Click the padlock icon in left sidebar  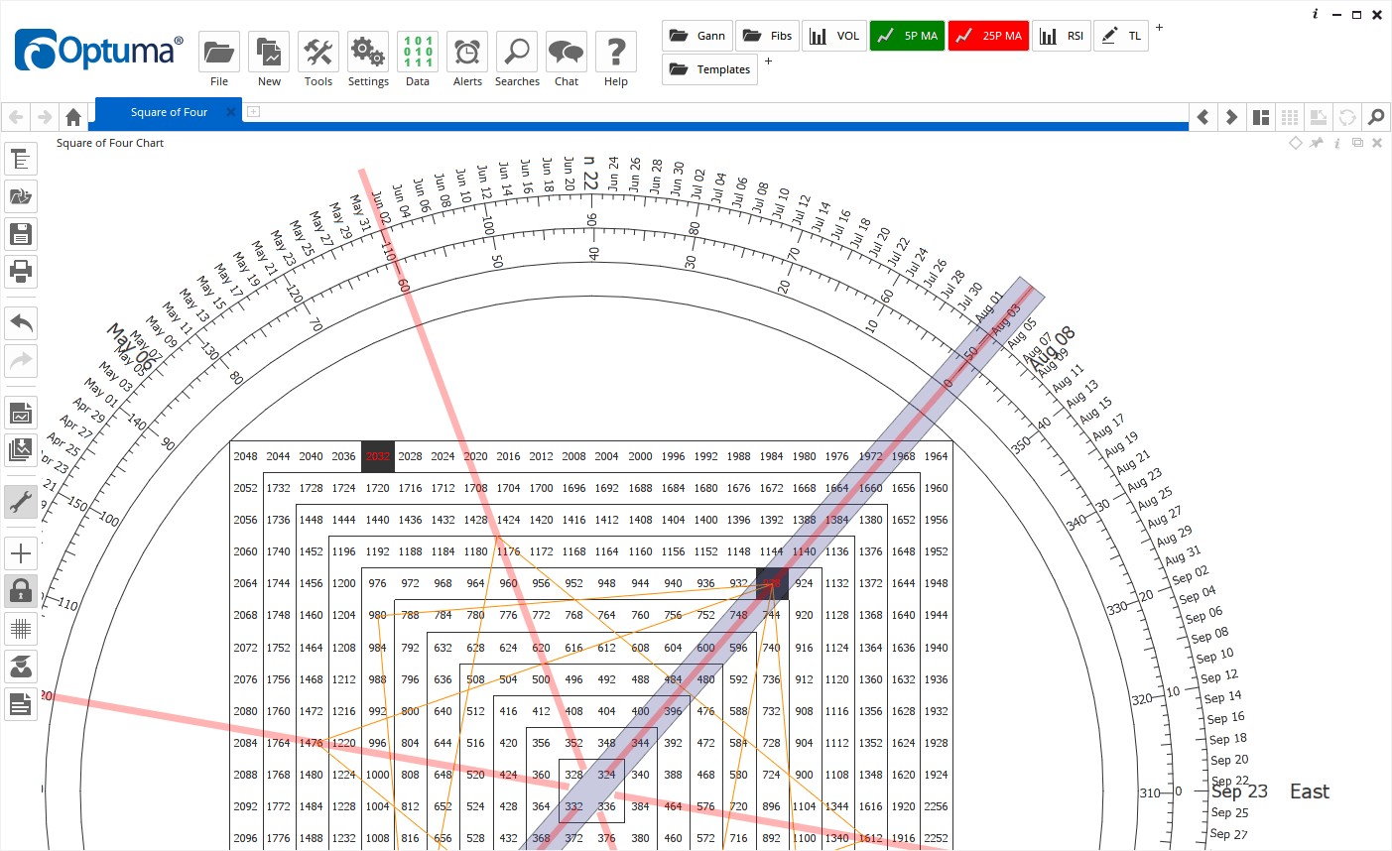pyautogui.click(x=21, y=590)
